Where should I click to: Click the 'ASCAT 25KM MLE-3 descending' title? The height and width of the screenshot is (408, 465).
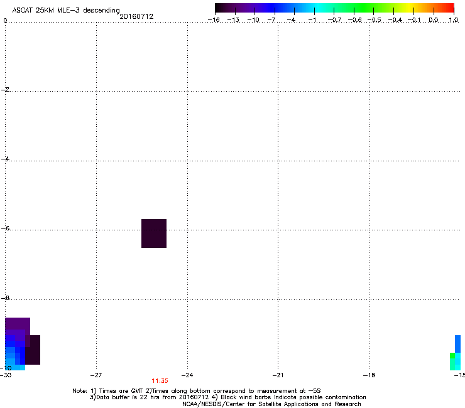click(66, 10)
